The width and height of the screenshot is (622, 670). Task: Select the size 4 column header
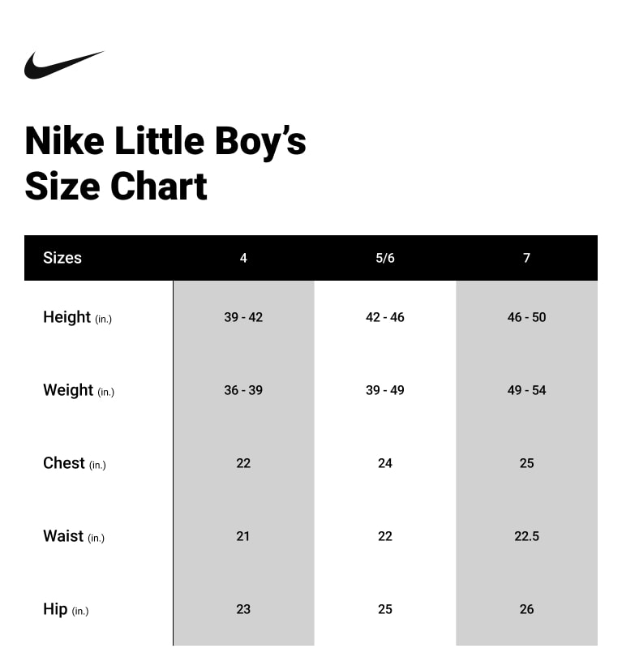[x=243, y=258]
